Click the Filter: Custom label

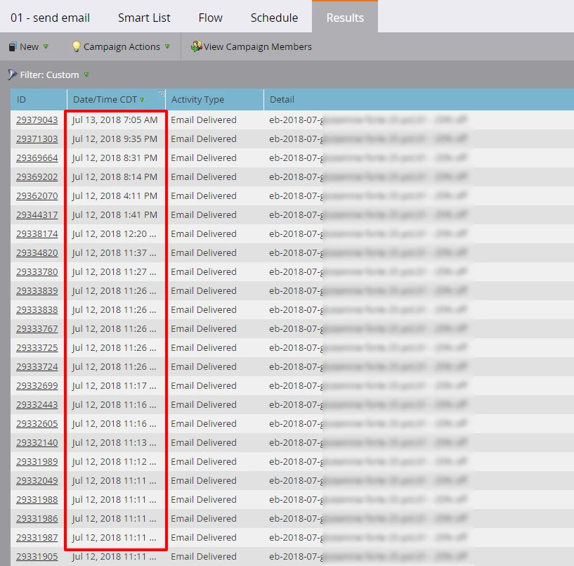(49, 75)
